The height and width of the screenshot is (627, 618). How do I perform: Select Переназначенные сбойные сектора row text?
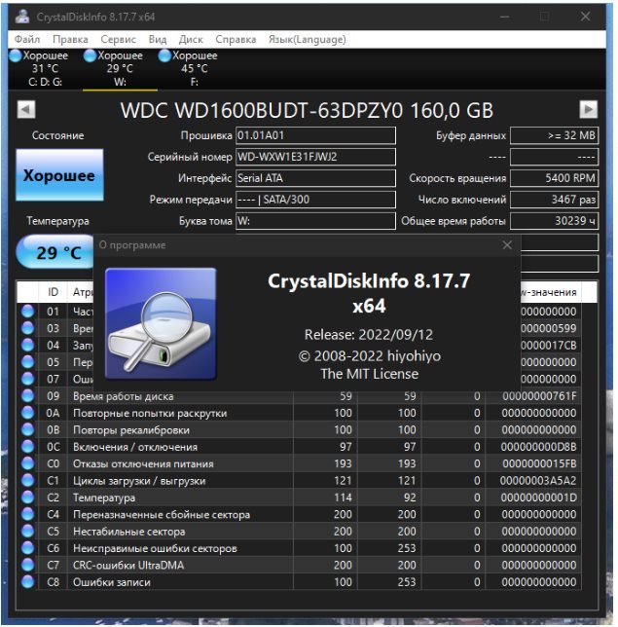pyautogui.click(x=162, y=515)
